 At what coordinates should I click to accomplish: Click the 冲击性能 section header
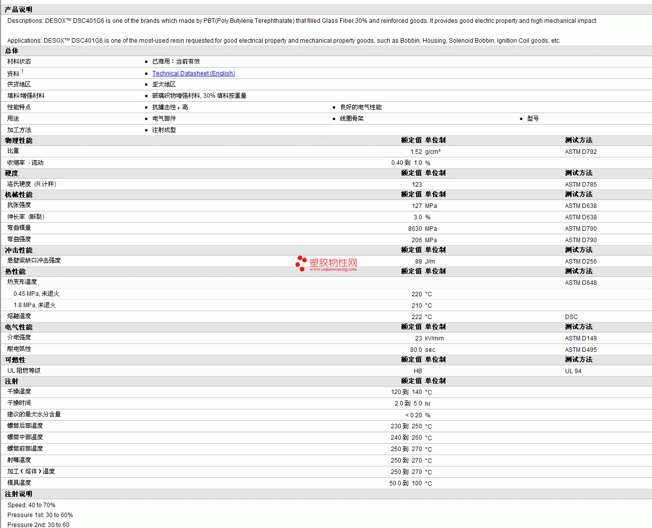tap(18, 251)
